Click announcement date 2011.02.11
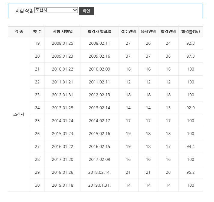 pos(99,82)
